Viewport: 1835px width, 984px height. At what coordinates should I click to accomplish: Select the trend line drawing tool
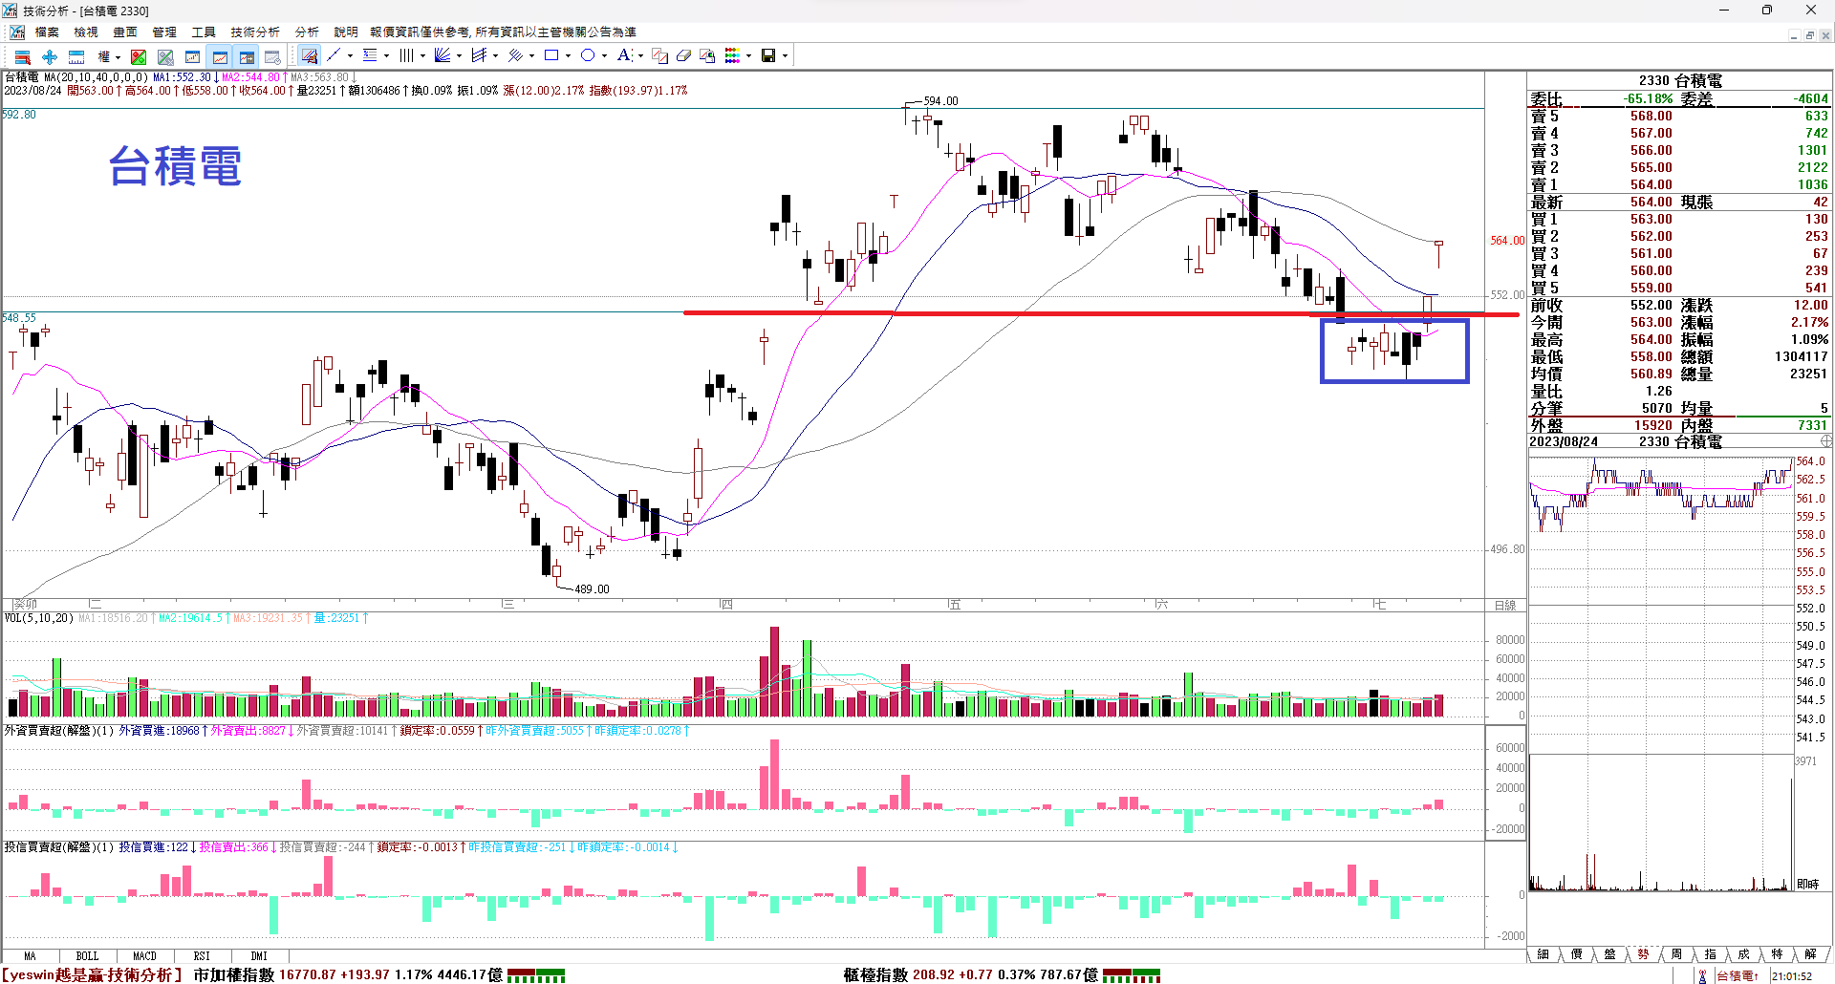pyautogui.click(x=334, y=56)
